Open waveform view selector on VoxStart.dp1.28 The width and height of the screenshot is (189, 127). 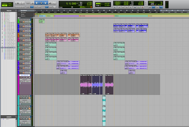pyautogui.click(x=25, y=100)
